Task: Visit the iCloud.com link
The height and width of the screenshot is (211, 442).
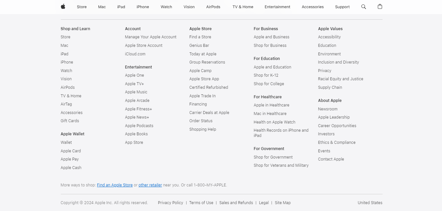Action: coord(135,54)
